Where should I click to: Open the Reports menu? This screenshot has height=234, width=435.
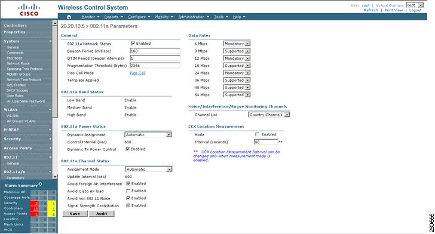114,17
